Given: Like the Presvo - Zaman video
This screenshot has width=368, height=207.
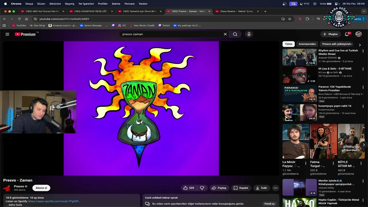Looking at the screenshot, I should pyautogui.click(x=189, y=188).
